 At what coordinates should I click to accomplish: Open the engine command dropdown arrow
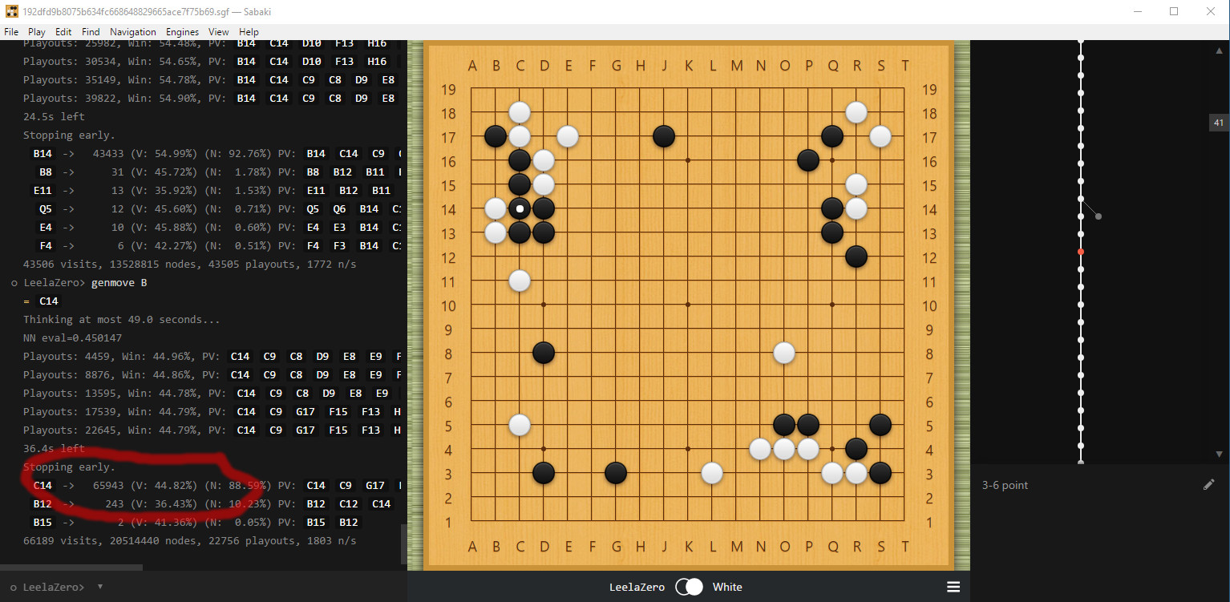tap(100, 587)
